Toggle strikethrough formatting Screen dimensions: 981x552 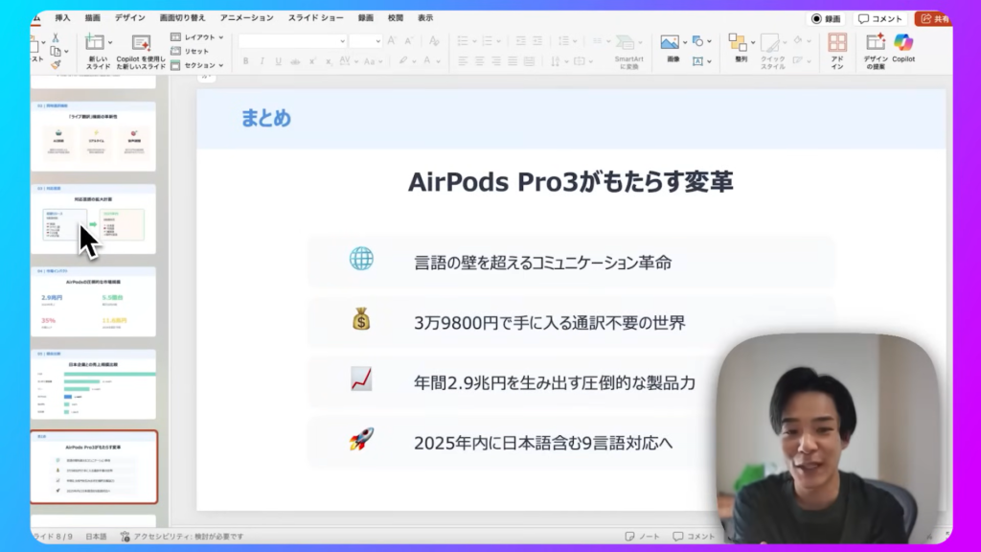[295, 61]
